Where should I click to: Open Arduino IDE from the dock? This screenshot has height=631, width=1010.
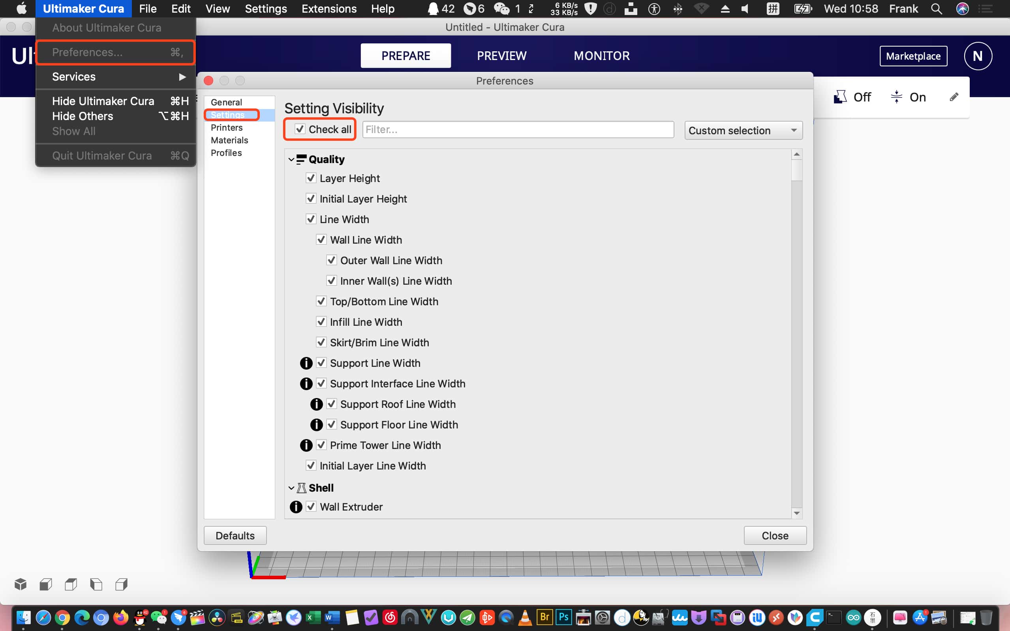pos(853,617)
